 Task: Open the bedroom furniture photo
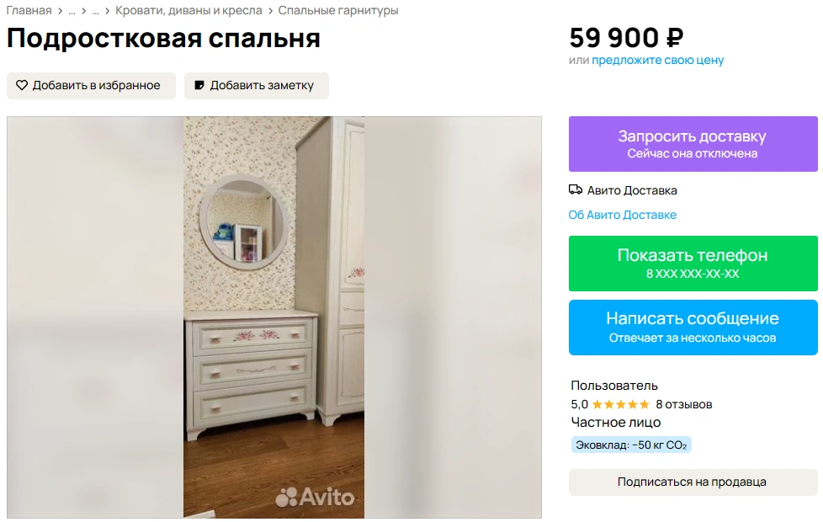pyautogui.click(x=274, y=317)
